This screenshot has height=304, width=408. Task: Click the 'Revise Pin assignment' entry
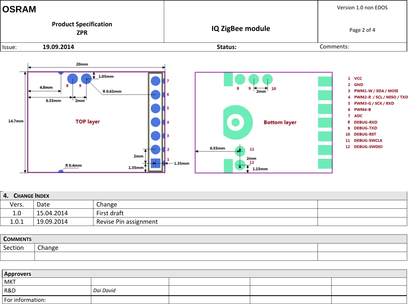click(127, 222)
